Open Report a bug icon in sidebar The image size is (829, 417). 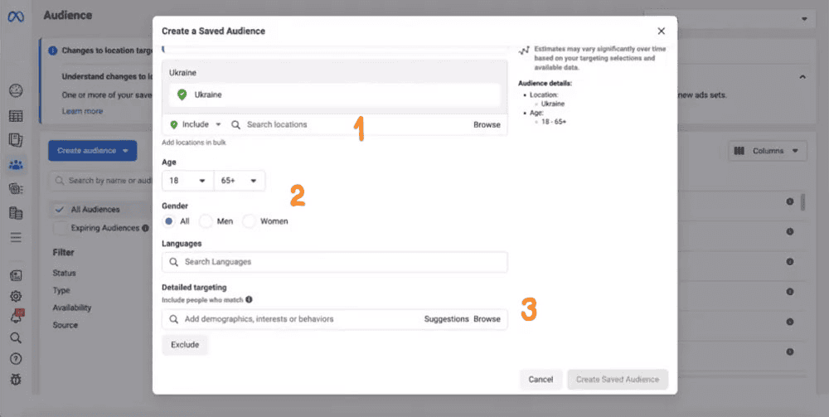click(16, 380)
